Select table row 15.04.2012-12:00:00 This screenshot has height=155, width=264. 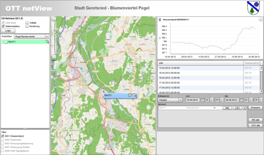pyautogui.click(x=209, y=68)
